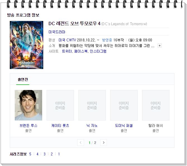187x166 pixels.
Task: Open 케이티 롯츠 name link
Action: pos(60,125)
